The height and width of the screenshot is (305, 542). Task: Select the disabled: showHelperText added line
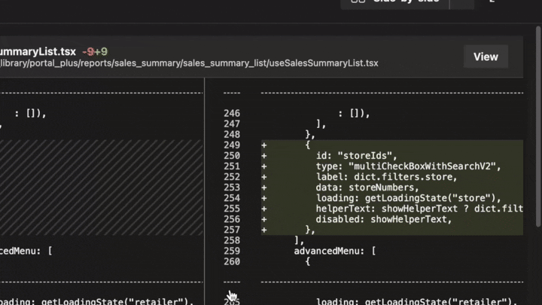click(383, 219)
